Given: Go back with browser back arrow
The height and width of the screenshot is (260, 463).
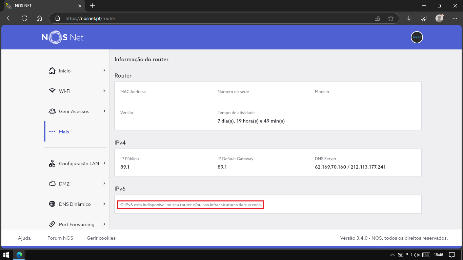Looking at the screenshot, I should click(9, 18).
